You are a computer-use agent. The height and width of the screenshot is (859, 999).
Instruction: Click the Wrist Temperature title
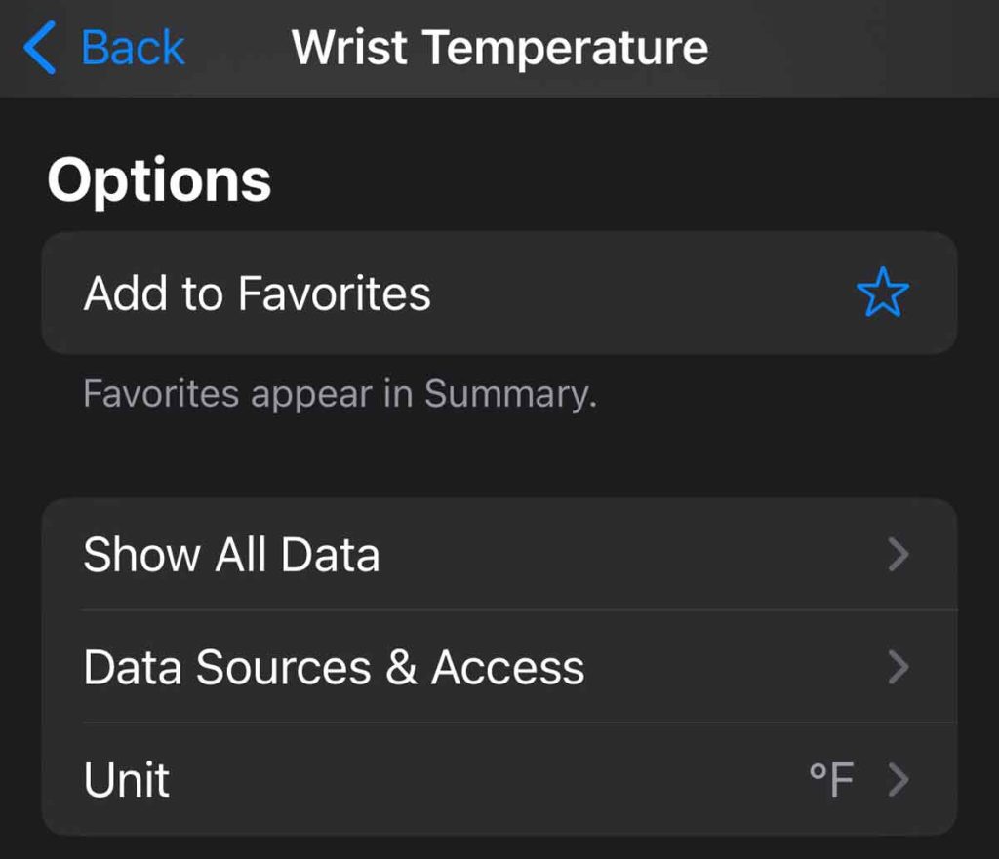pyautogui.click(x=499, y=48)
